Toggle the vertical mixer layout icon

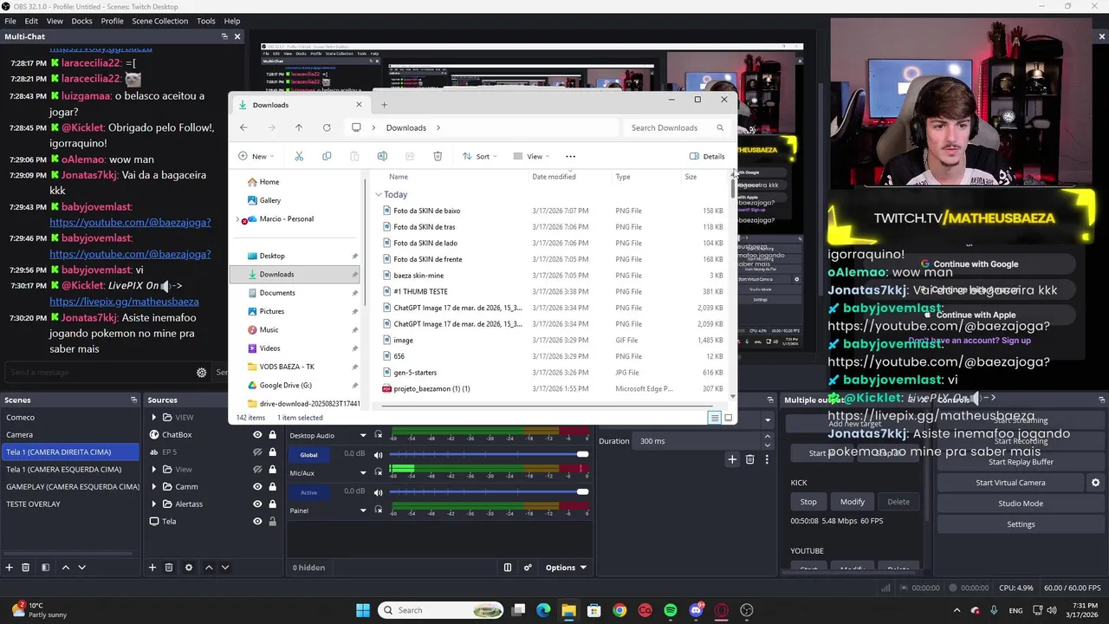click(508, 568)
